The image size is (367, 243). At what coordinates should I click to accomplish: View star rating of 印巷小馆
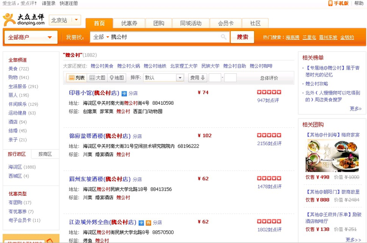269,92
